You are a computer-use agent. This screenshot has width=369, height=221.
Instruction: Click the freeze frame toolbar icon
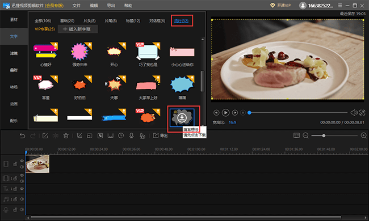[111, 136]
